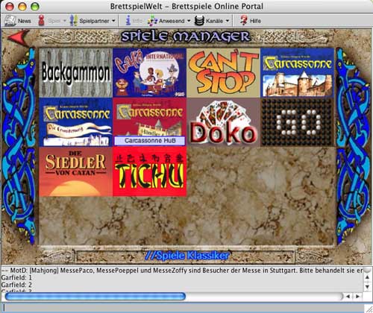Click the //Spiele Klassiker link
373x313 pixels.
186,256
